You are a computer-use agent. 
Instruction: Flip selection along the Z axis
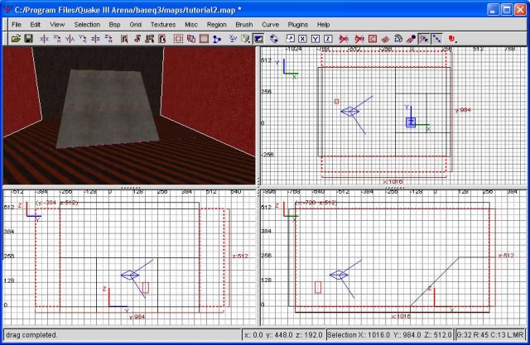96,39
